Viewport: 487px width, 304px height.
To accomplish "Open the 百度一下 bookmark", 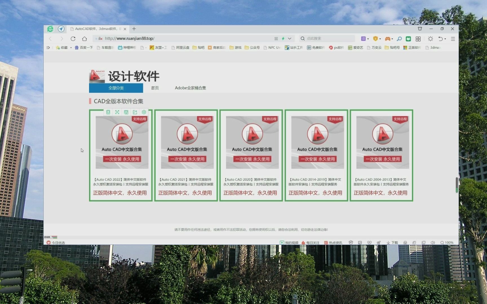I will click(84, 48).
